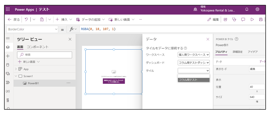Image resolution: width=270 pixels, height=114 pixels.
Task: Open the 挿入 insert menu
Action: (x=64, y=19)
